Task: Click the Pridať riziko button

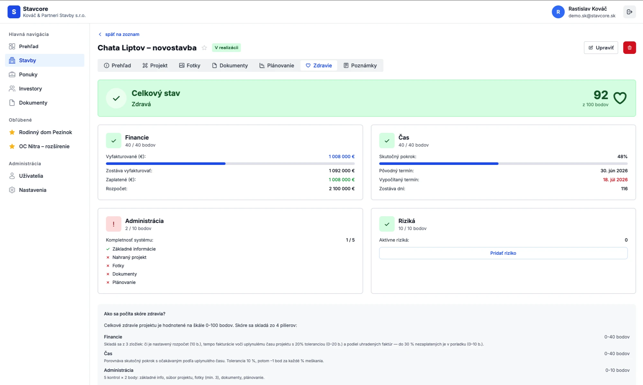Action: coord(503,253)
